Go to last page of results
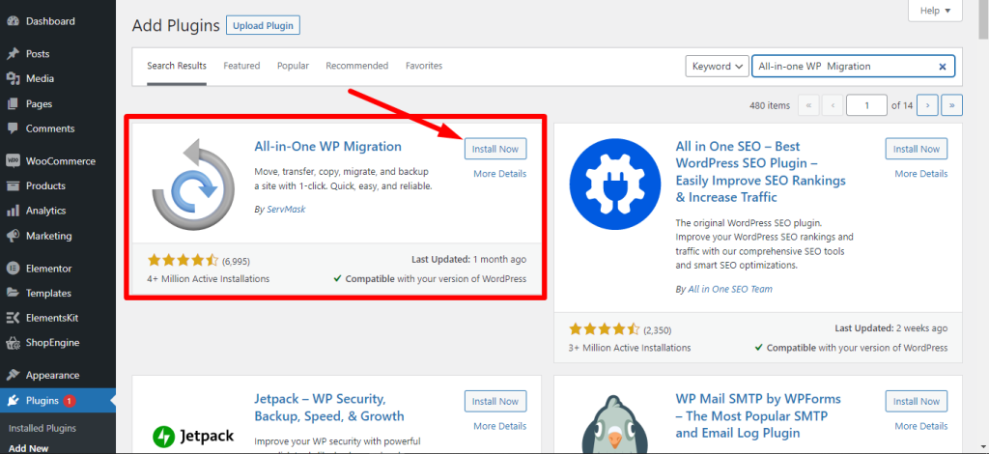 point(951,105)
